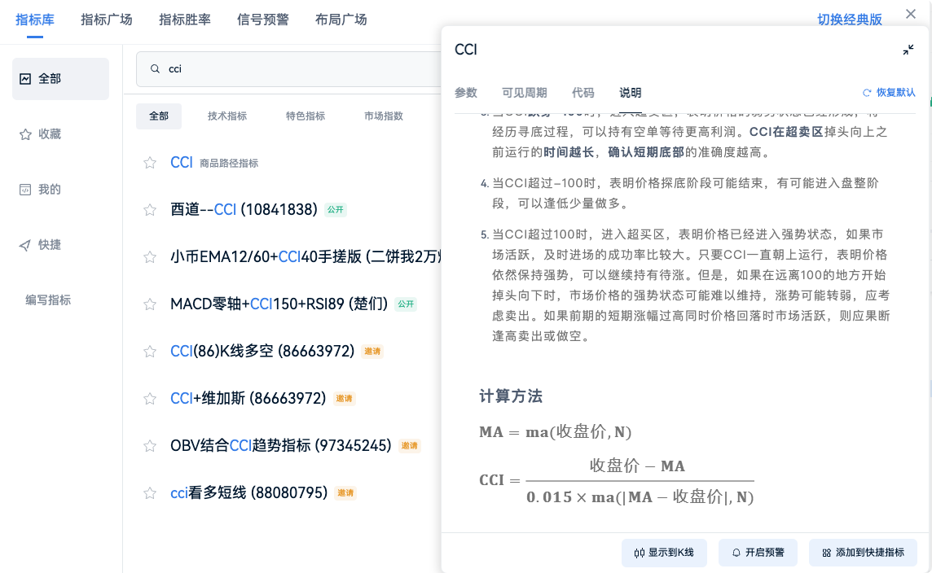
Task: Collapse the CCI panel with the arrows icon
Action: (908, 50)
